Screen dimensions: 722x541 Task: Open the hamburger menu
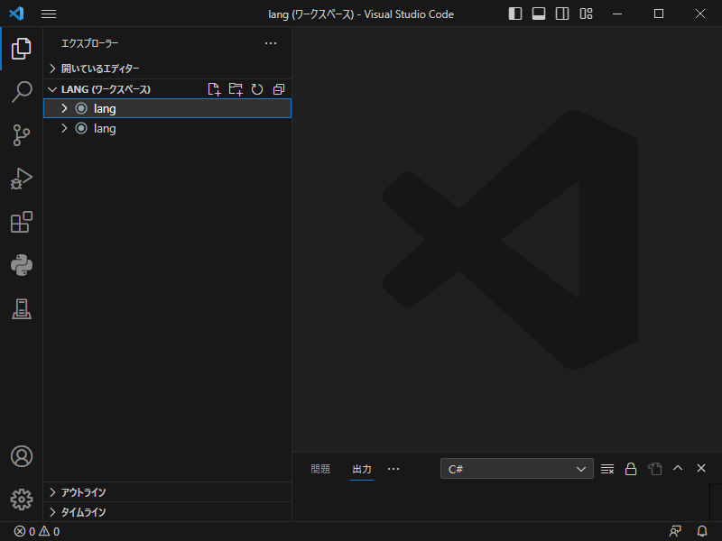click(x=49, y=14)
